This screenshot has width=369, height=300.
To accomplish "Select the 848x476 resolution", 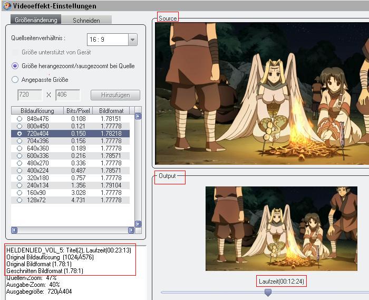I will click(20, 119).
